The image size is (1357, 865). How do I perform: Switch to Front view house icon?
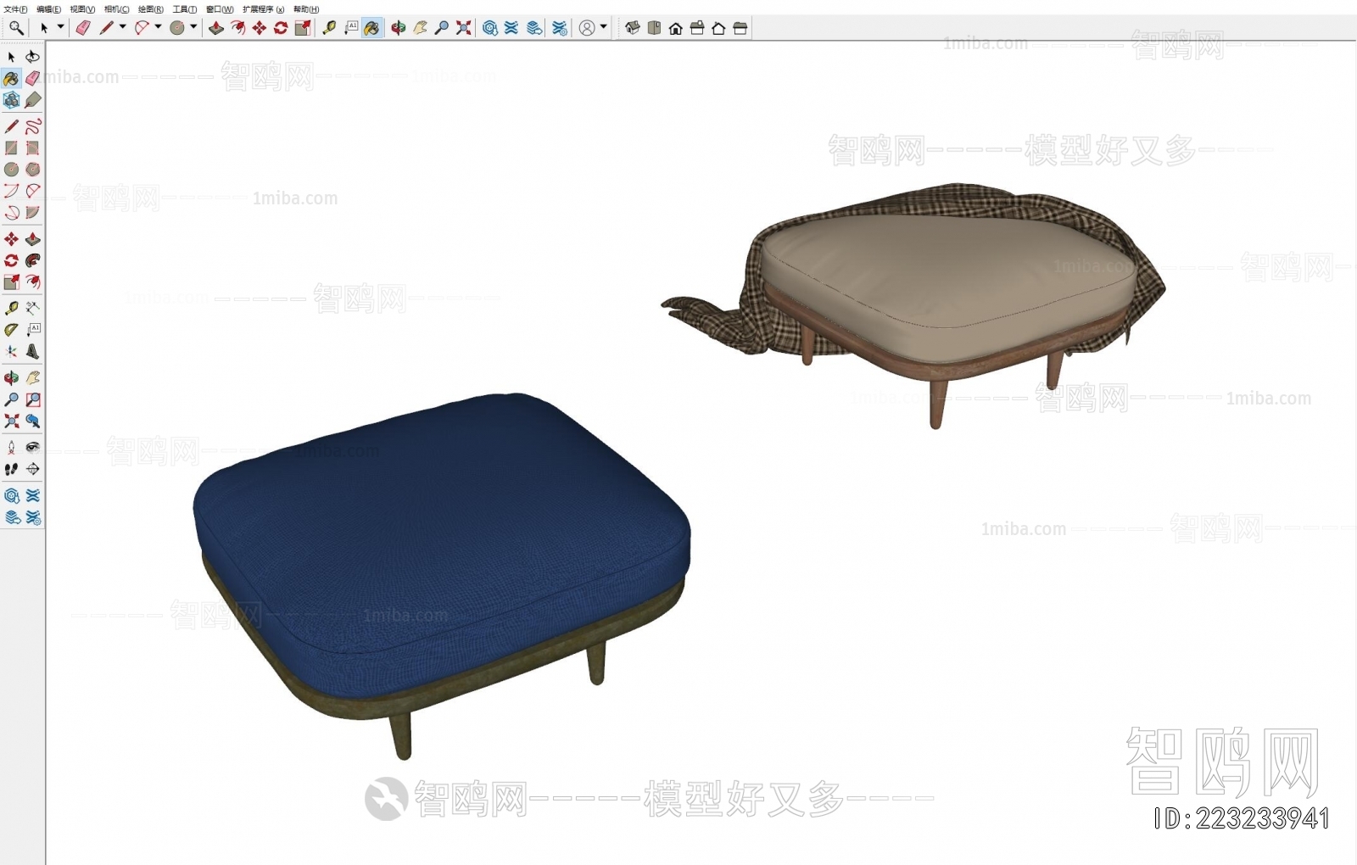(x=675, y=28)
